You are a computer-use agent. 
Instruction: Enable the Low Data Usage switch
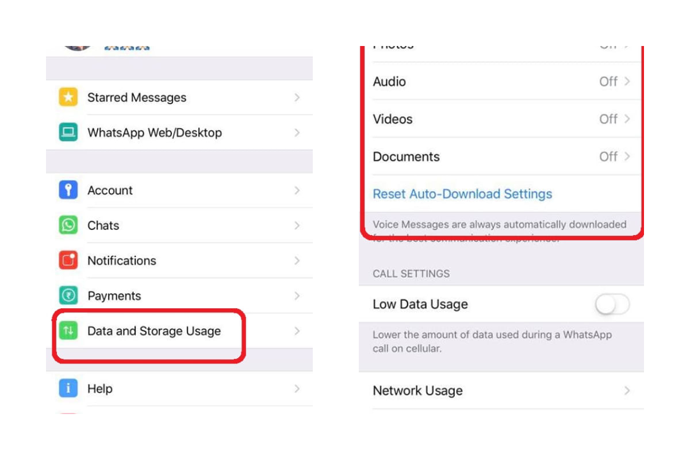tap(612, 304)
